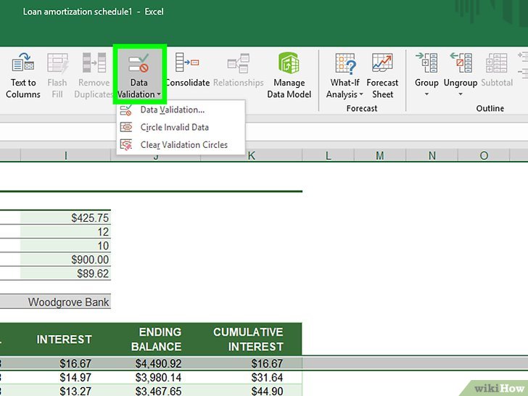Viewport: 528px width, 396px height.
Task: Expand the Group dropdown arrow
Action: 426,94
